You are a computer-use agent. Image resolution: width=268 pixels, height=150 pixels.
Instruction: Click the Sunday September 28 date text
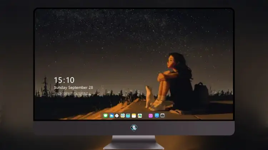pos(74,87)
